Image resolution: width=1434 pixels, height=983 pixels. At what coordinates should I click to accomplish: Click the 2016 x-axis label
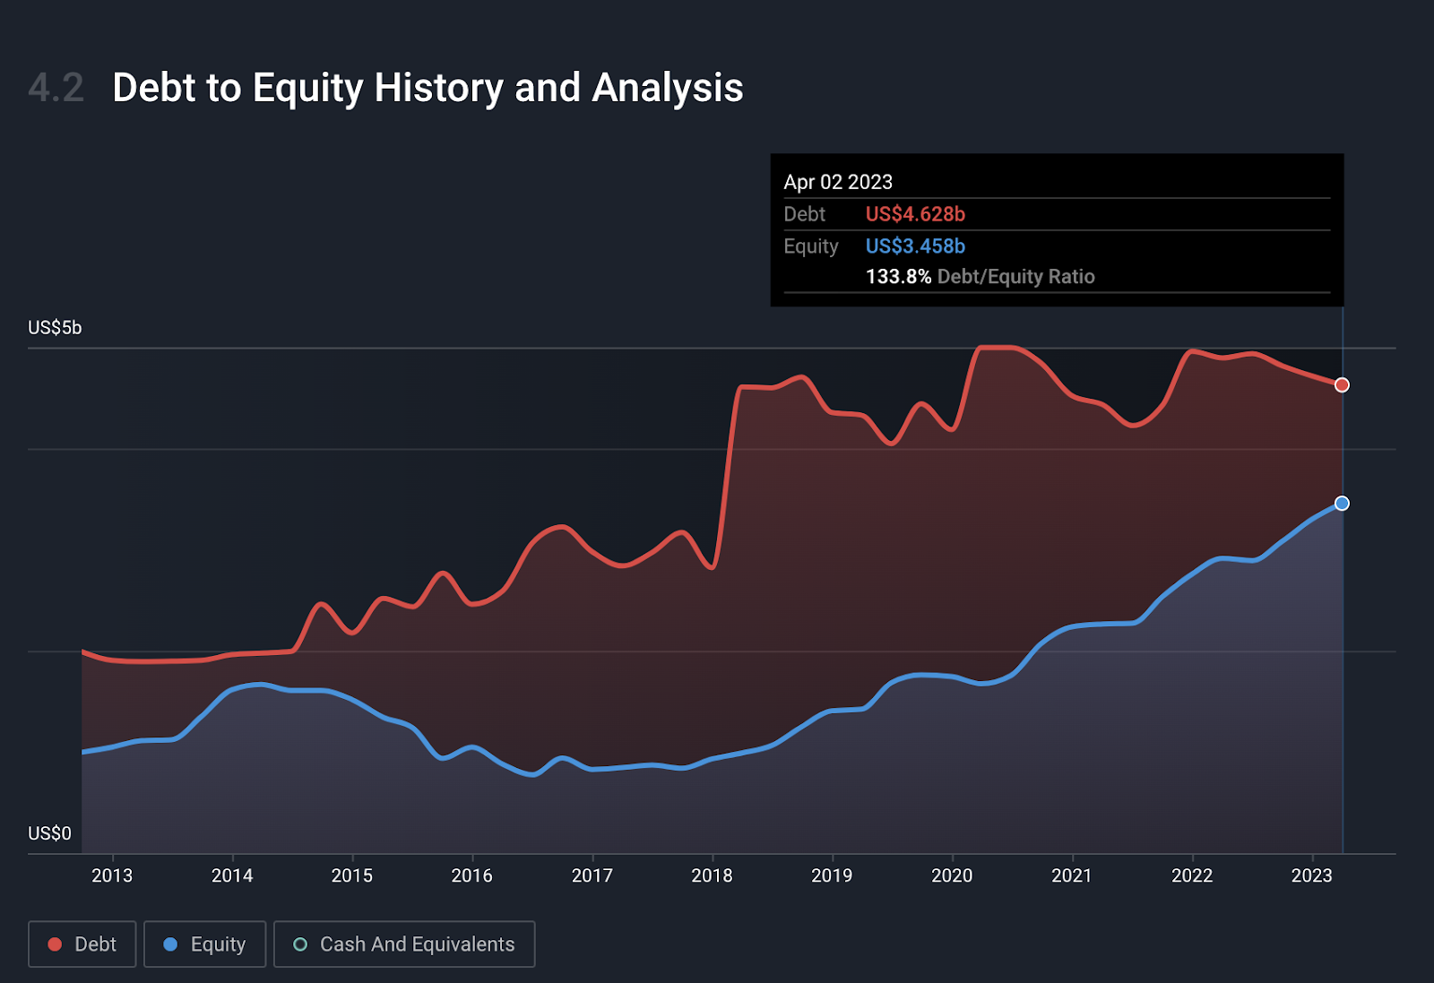point(472,875)
